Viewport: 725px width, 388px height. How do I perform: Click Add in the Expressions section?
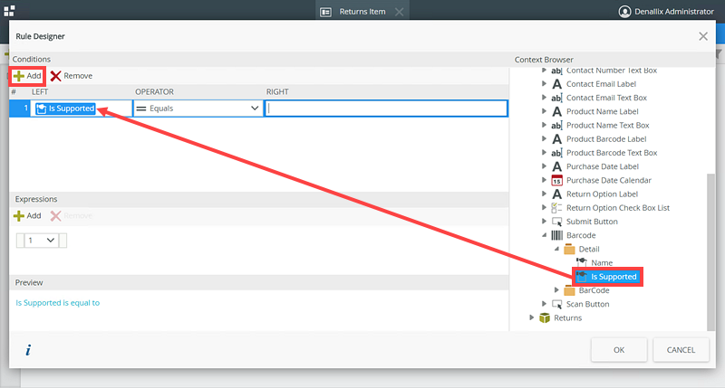[27, 215]
